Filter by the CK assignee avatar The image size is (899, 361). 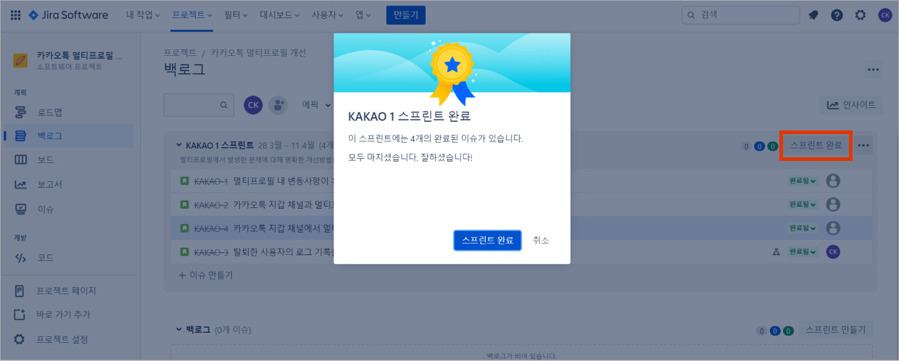tap(253, 105)
